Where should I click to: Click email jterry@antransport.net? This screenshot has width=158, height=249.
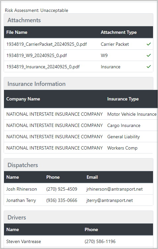point(109,200)
